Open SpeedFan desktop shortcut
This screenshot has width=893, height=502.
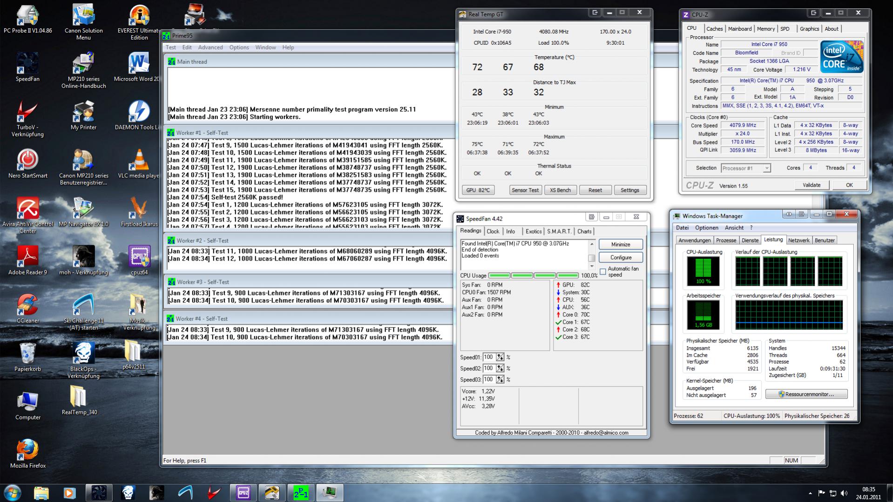point(28,67)
